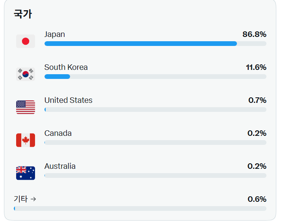
Task: Click the South Korea flag icon
Action: [26, 74]
